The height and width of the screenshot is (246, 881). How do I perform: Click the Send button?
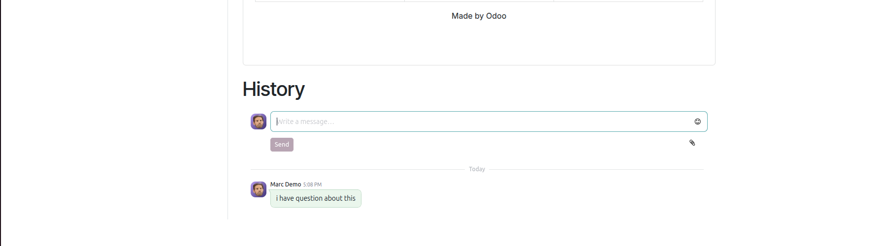coord(282,145)
